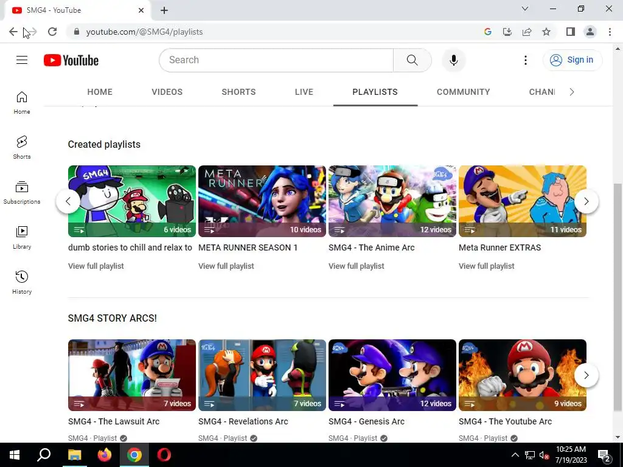
Task: Open Shorts in the sidebar
Action: point(22,148)
